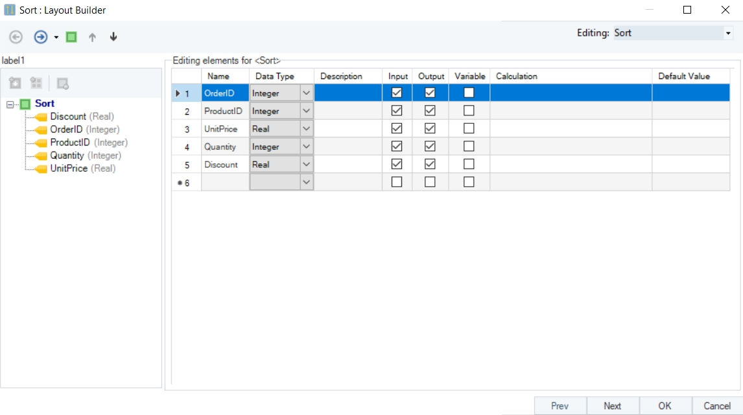This screenshot has height=415, width=743.
Task: Collapse the Sort tree node
Action: pos(10,104)
